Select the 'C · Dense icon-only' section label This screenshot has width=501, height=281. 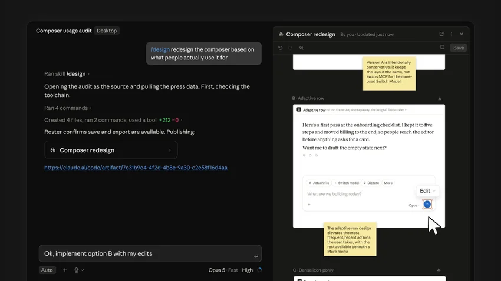point(313,270)
